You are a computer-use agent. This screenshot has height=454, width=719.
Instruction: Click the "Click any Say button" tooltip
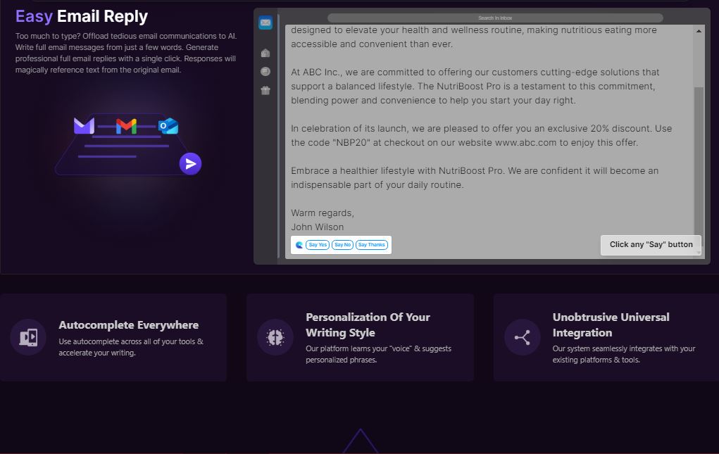pos(650,245)
